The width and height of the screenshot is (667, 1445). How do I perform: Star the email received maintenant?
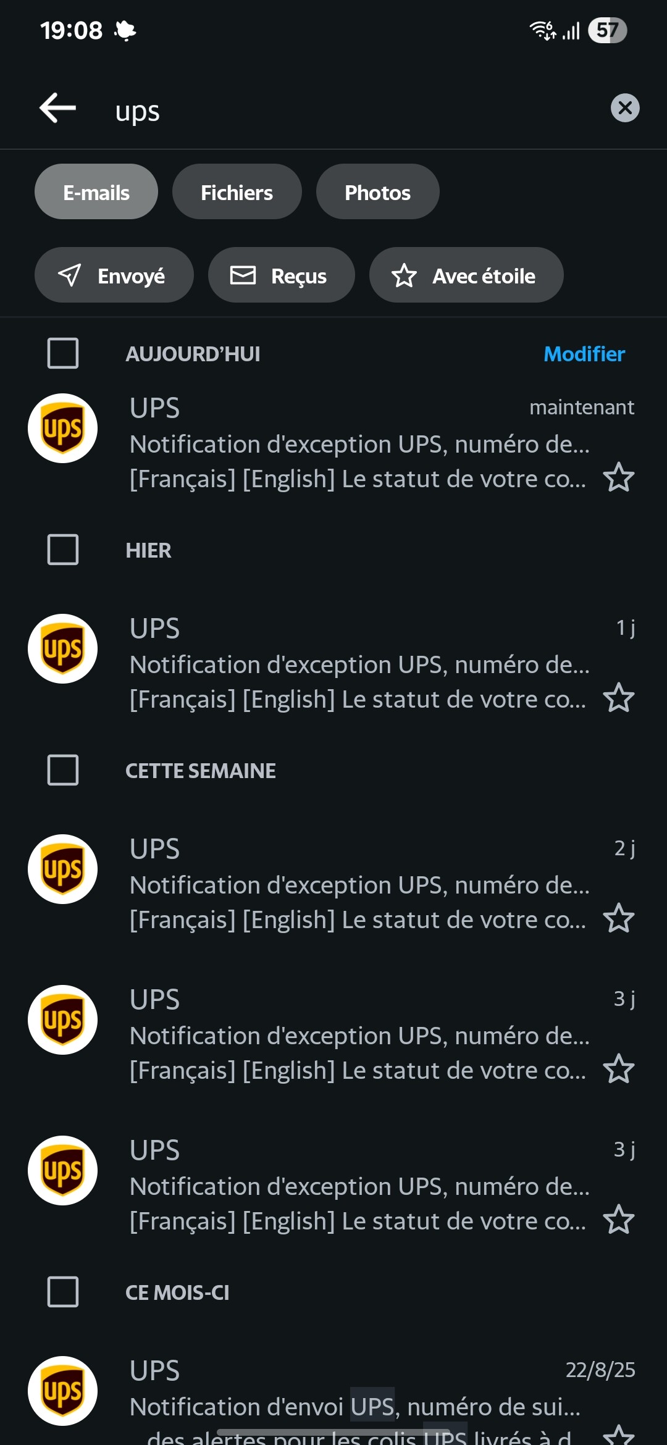[x=618, y=478]
